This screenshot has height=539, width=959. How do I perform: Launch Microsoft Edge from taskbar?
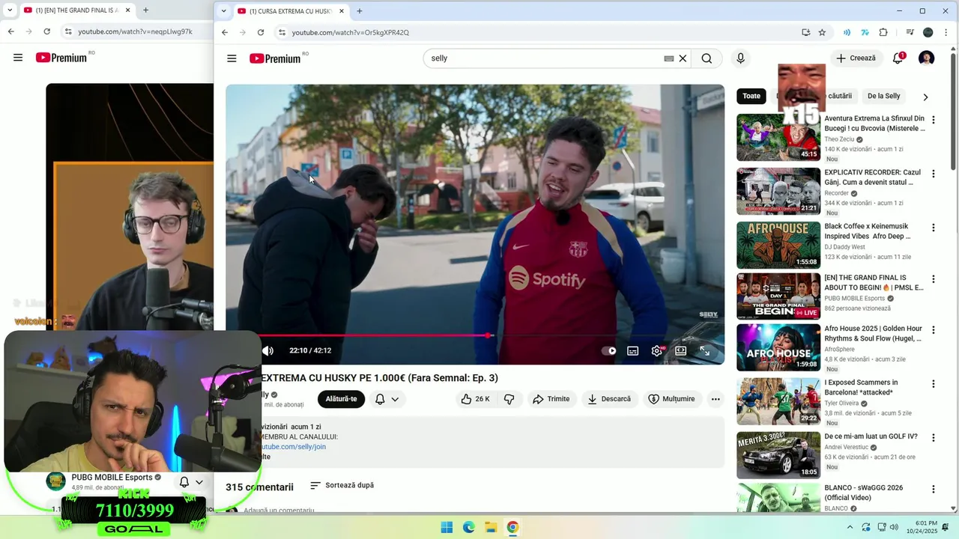468,527
